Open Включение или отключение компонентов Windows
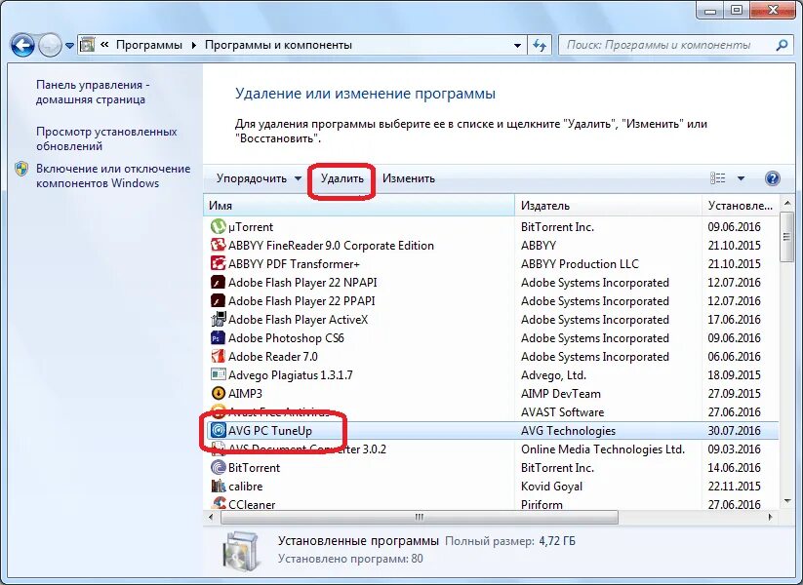The image size is (803, 585). 113,175
